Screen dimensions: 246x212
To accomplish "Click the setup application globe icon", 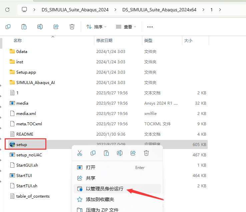I will tap(12, 144).
